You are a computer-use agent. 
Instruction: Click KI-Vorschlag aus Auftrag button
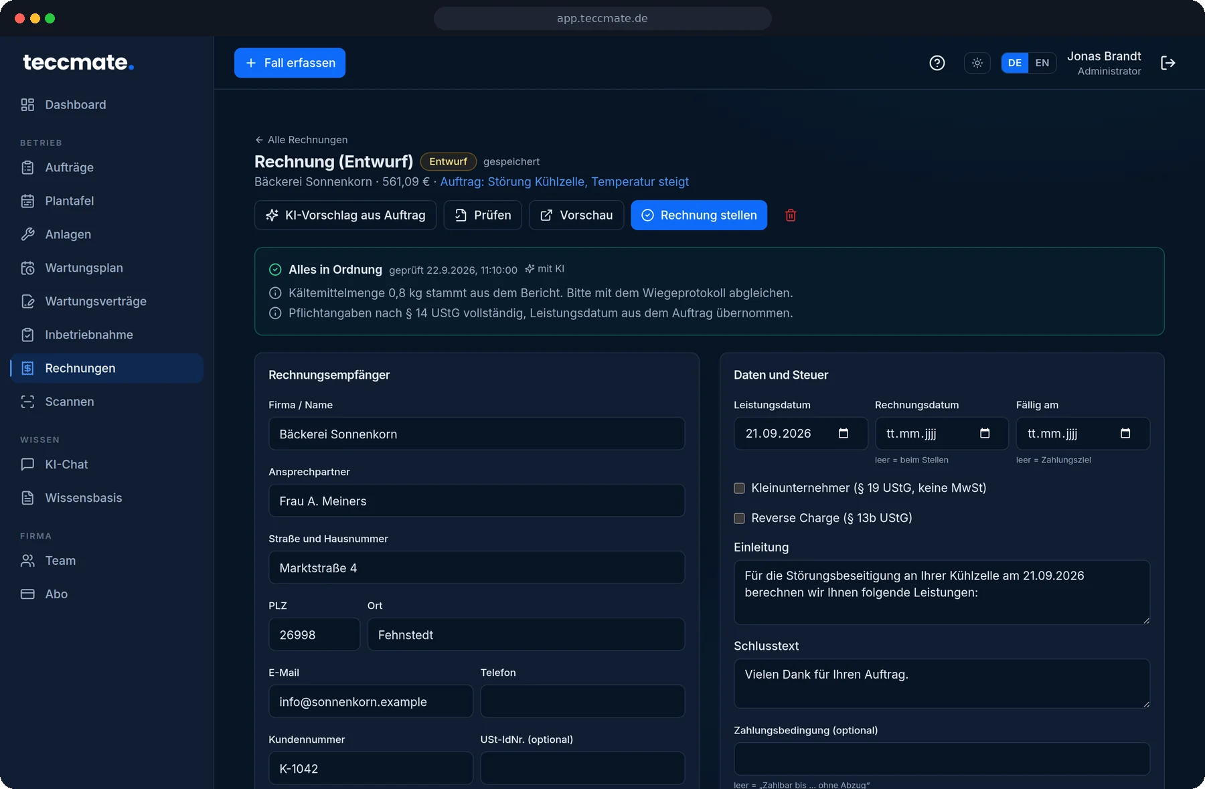[x=345, y=215]
